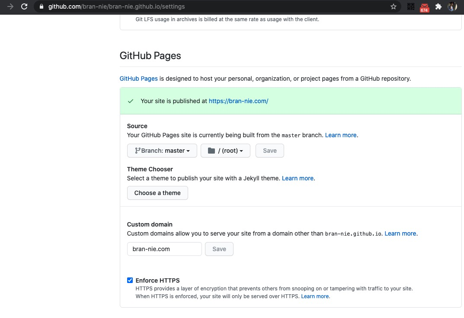Viewport: 464px width, 318px height.
Task: Open the Extensions puzzle piece menu
Action: tap(438, 6)
